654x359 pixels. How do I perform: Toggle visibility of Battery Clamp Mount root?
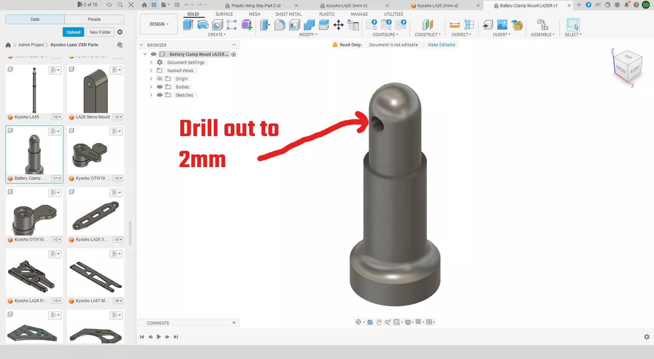154,54
